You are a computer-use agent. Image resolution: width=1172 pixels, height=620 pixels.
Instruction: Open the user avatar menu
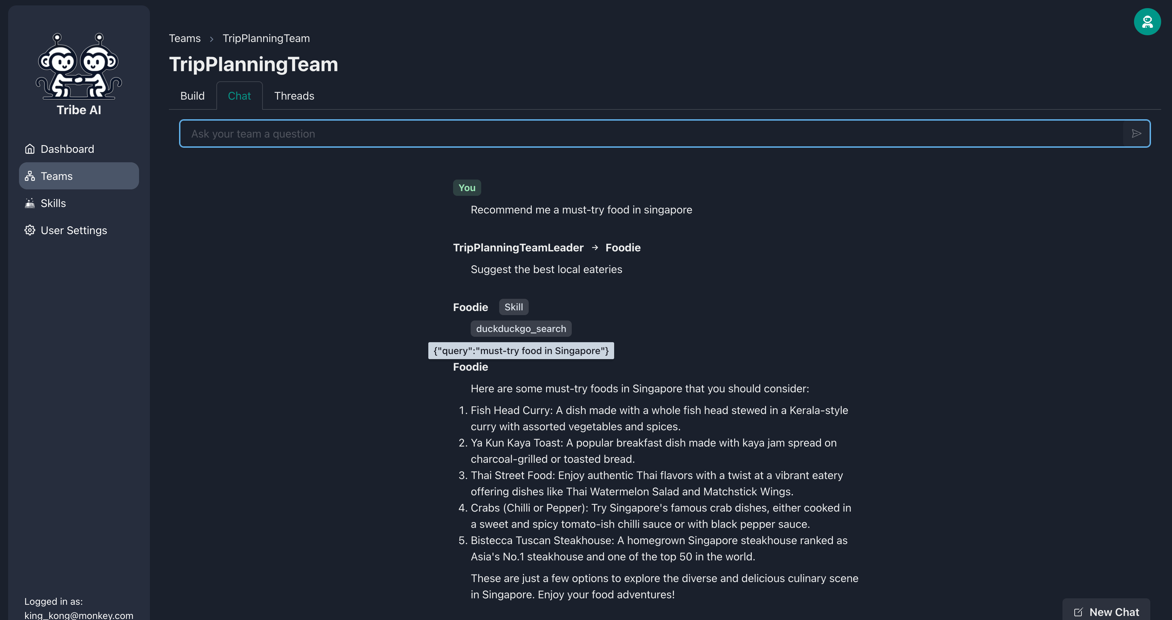point(1147,21)
